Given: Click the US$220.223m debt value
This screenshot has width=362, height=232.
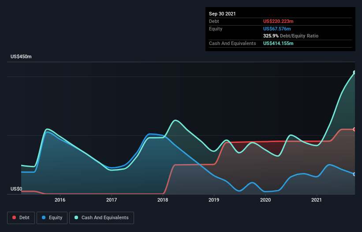Looking at the screenshot, I should [278, 21].
